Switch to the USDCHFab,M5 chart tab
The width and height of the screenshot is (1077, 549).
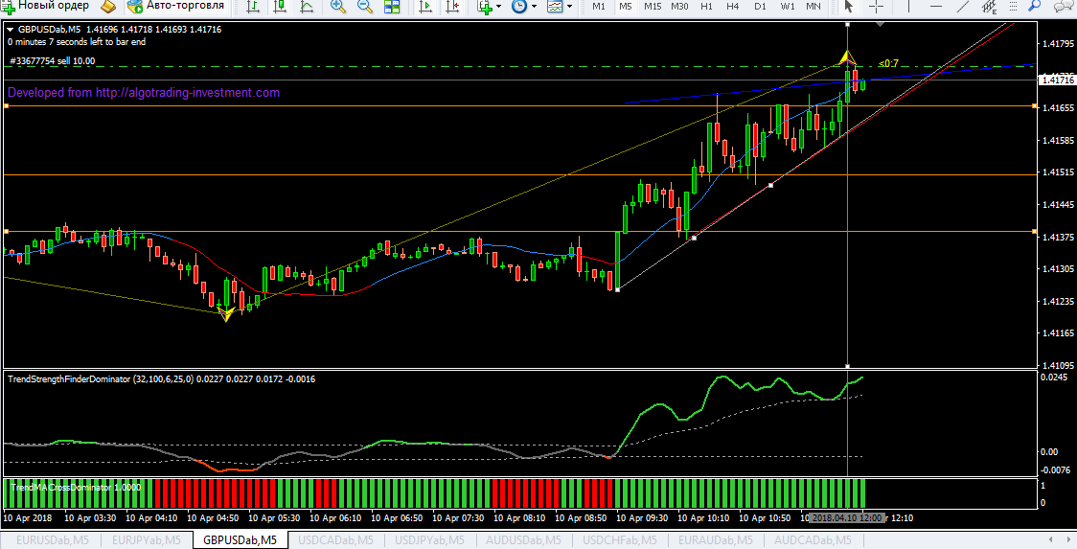click(x=620, y=540)
